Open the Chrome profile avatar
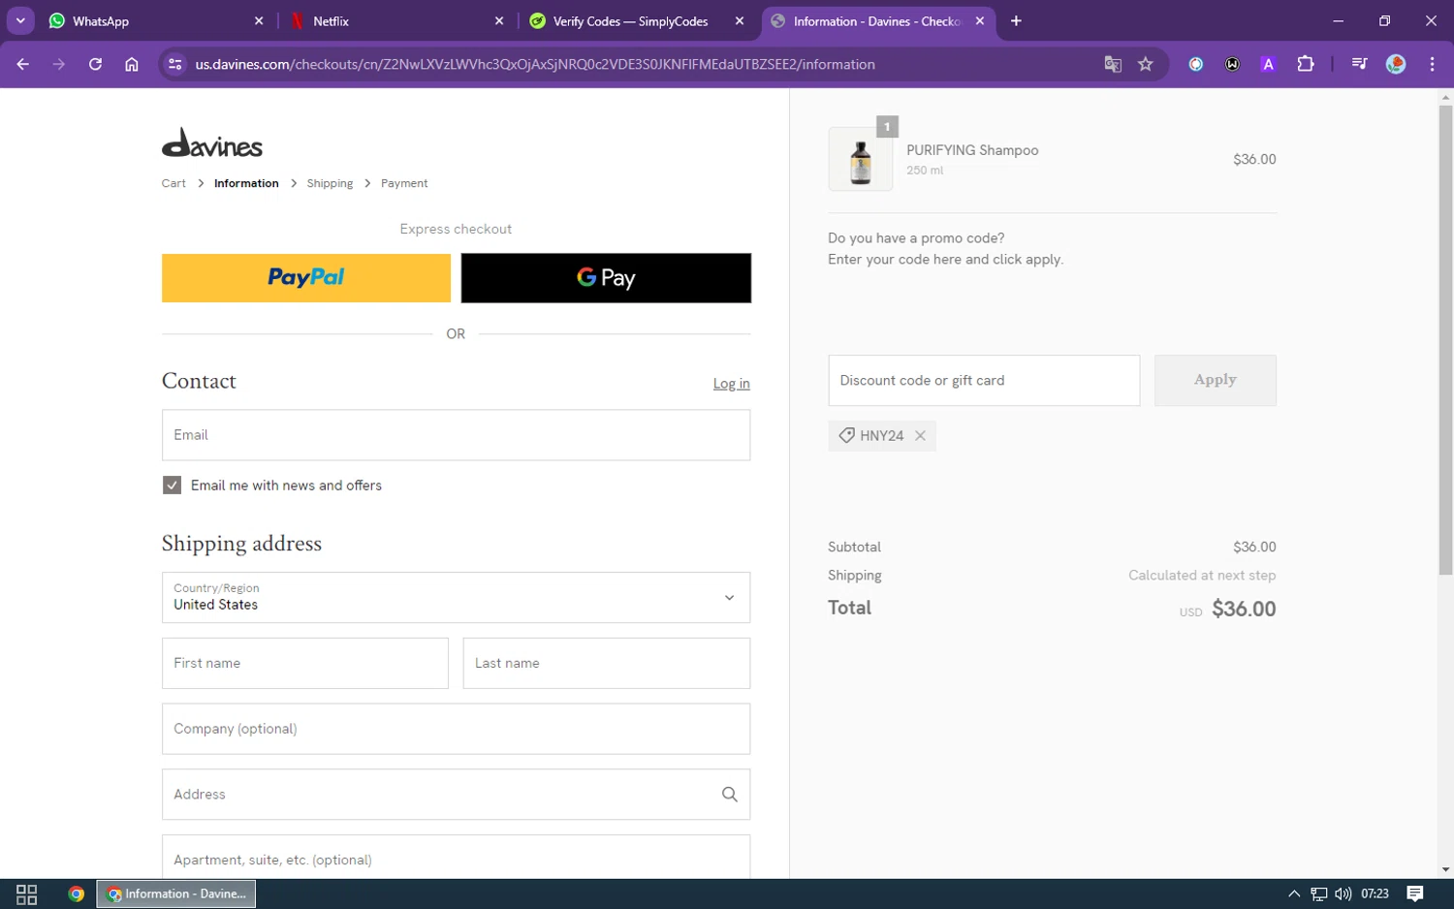 [1396, 64]
